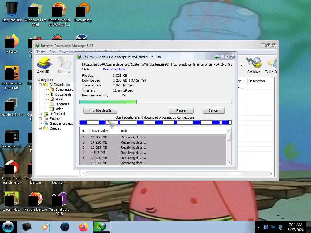
Task: Open 'none of you retards kno...' desktop icon
Action: pos(12,172)
